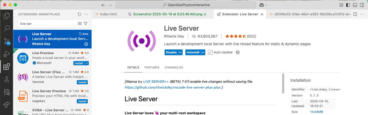The image size is (368, 115).
Task: Click the extensions search field 'live ser'
Action: click(x=48, y=24)
